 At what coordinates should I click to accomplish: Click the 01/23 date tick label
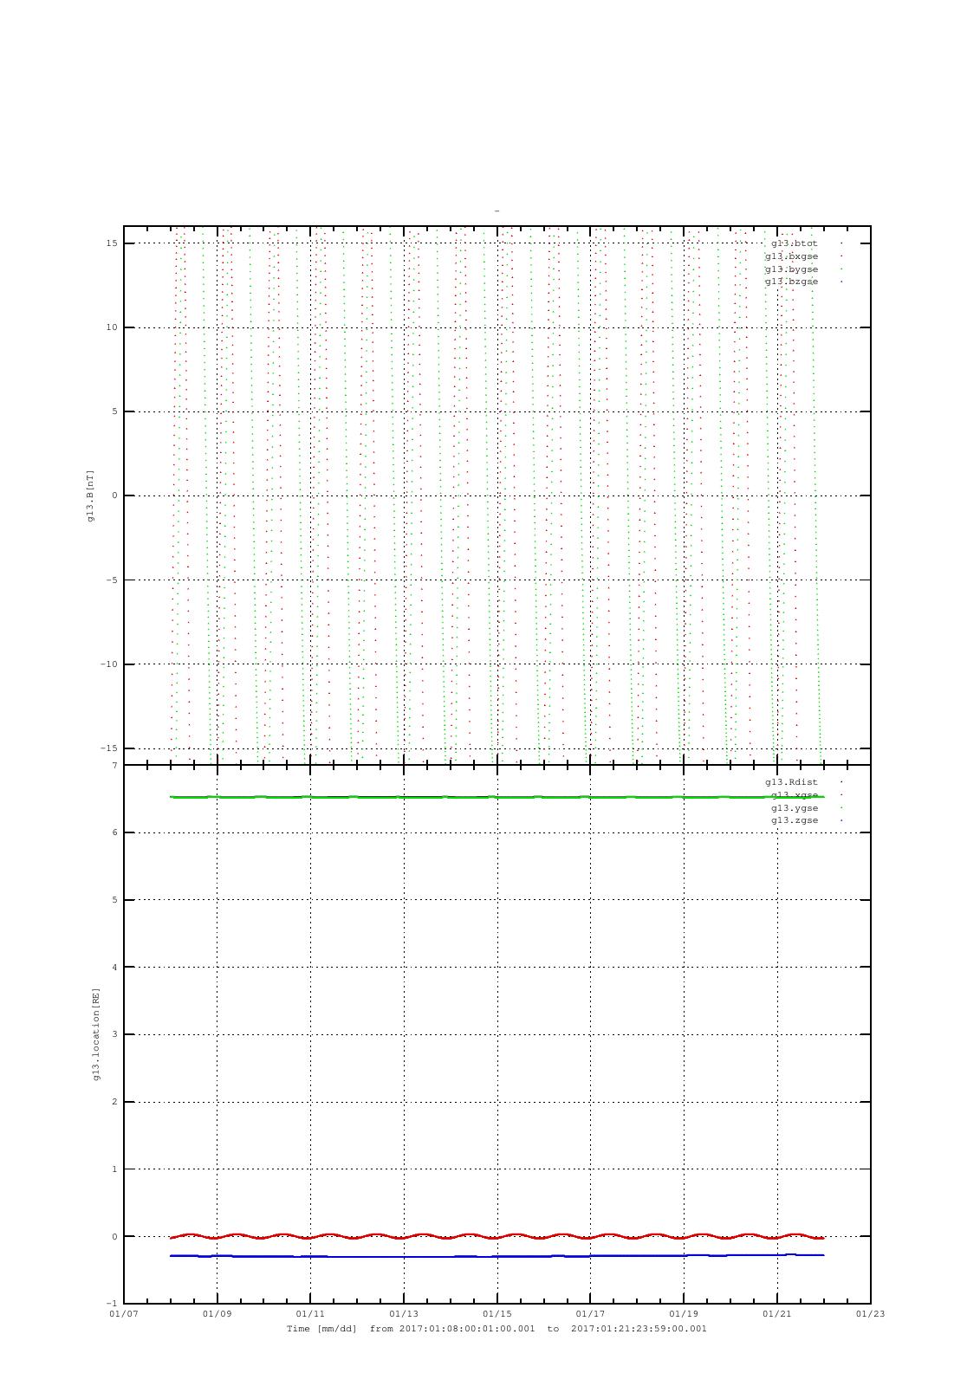[870, 1313]
